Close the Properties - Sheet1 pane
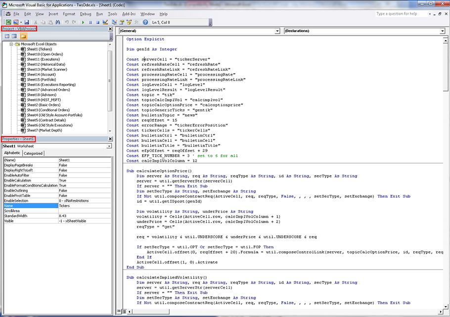The height and width of the screenshot is (317, 450). [x=110, y=138]
